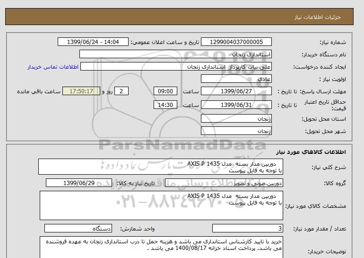
Task: Click response deadline time 09:00
Action: 165,91
